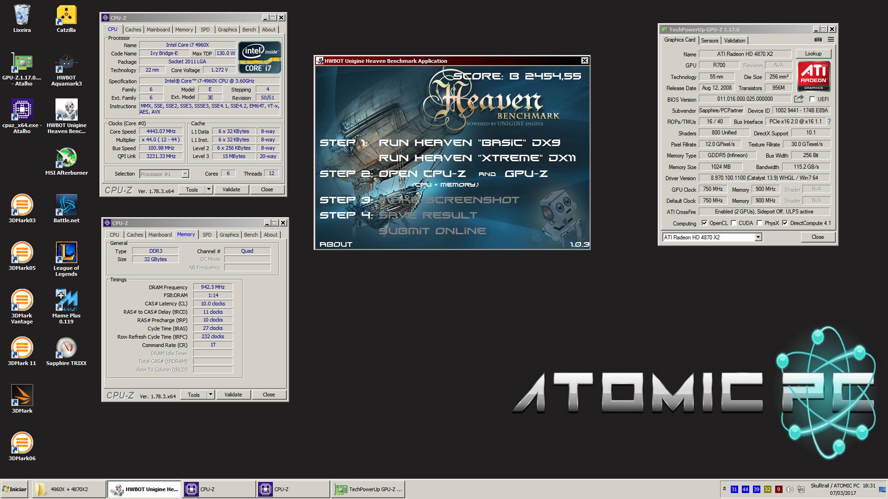This screenshot has height=499, width=888.
Task: Launch HWBOT Aquamark3 desktop icon
Action: tap(66, 69)
